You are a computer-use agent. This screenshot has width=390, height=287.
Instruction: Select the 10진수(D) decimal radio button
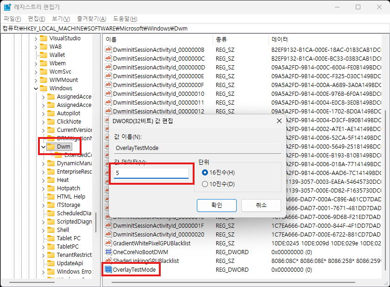[205, 184]
